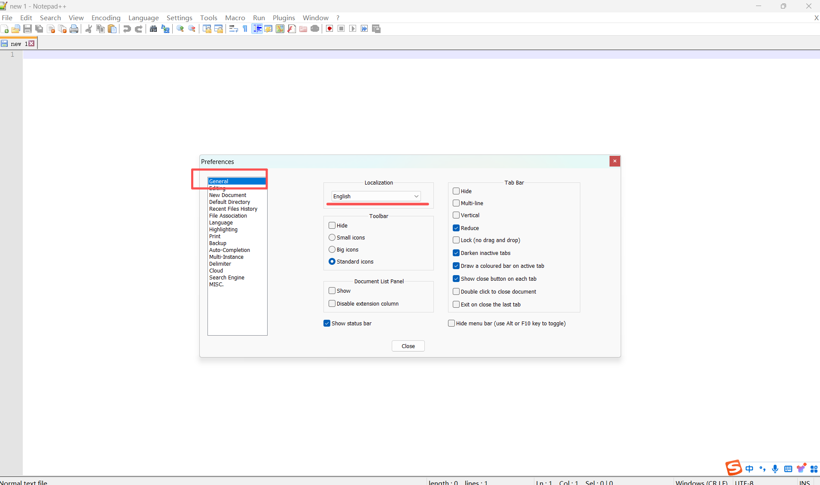The height and width of the screenshot is (485, 820).
Task: Enable the Vertical tab bar checkbox
Action: click(456, 215)
